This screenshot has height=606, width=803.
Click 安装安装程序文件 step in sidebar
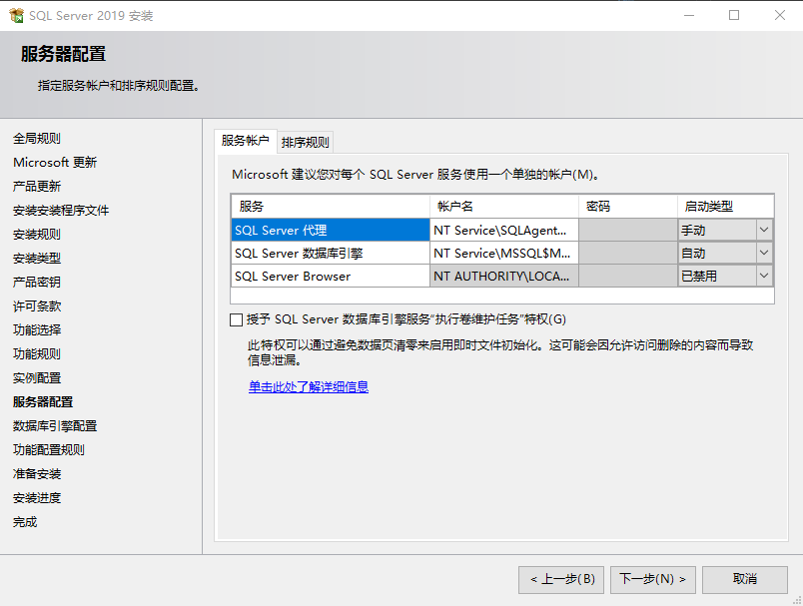[x=61, y=211]
